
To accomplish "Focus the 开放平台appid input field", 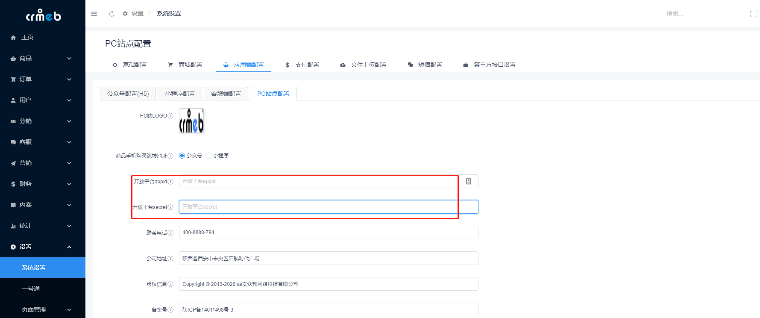I will tap(329, 181).
